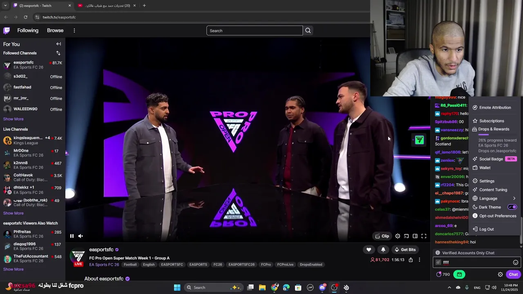Click the search magnifier button
The width and height of the screenshot is (523, 294).
tap(308, 31)
